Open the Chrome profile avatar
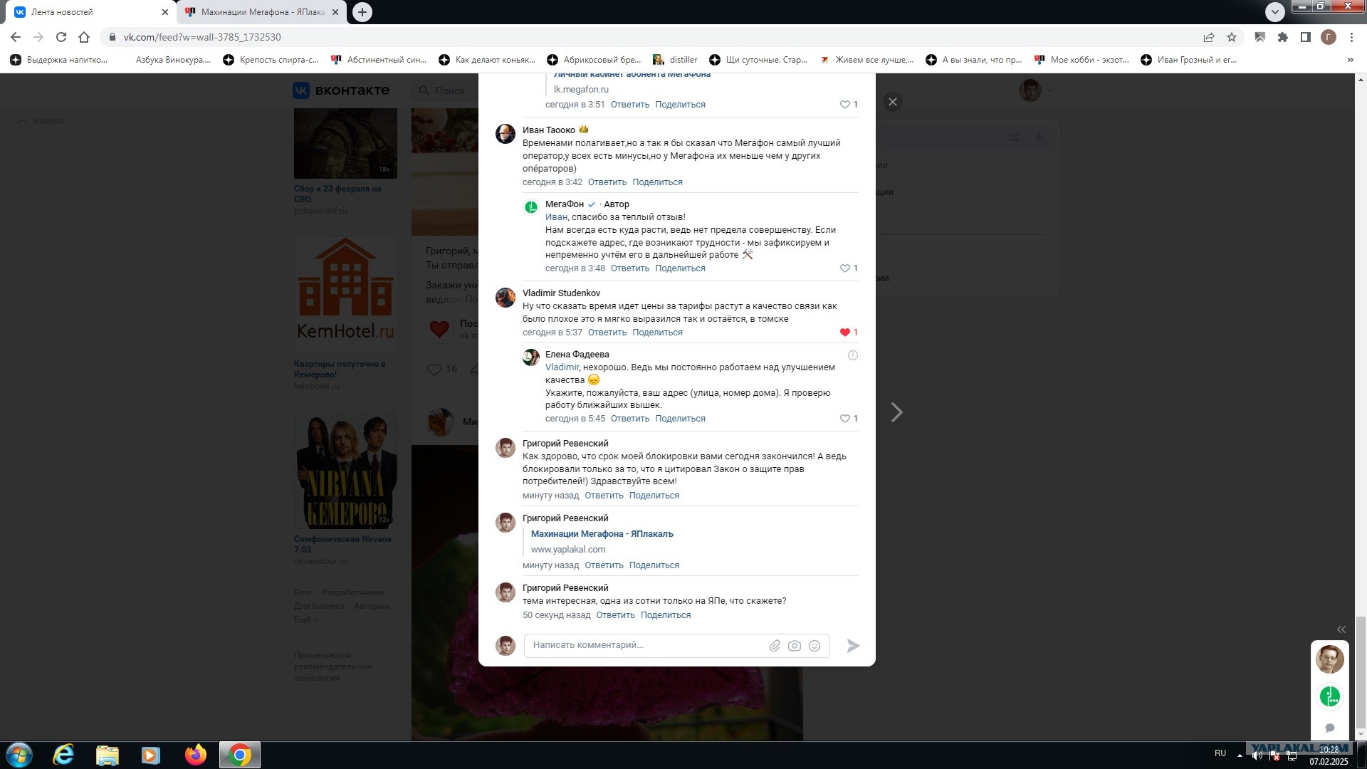 coord(1329,37)
